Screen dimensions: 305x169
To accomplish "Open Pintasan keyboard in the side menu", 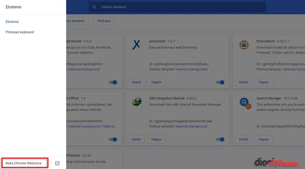I will (x=20, y=32).
